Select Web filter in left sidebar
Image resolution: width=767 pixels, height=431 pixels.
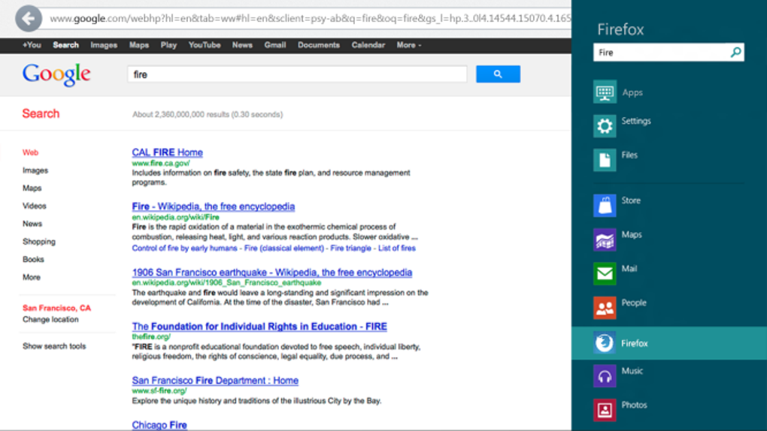point(30,152)
